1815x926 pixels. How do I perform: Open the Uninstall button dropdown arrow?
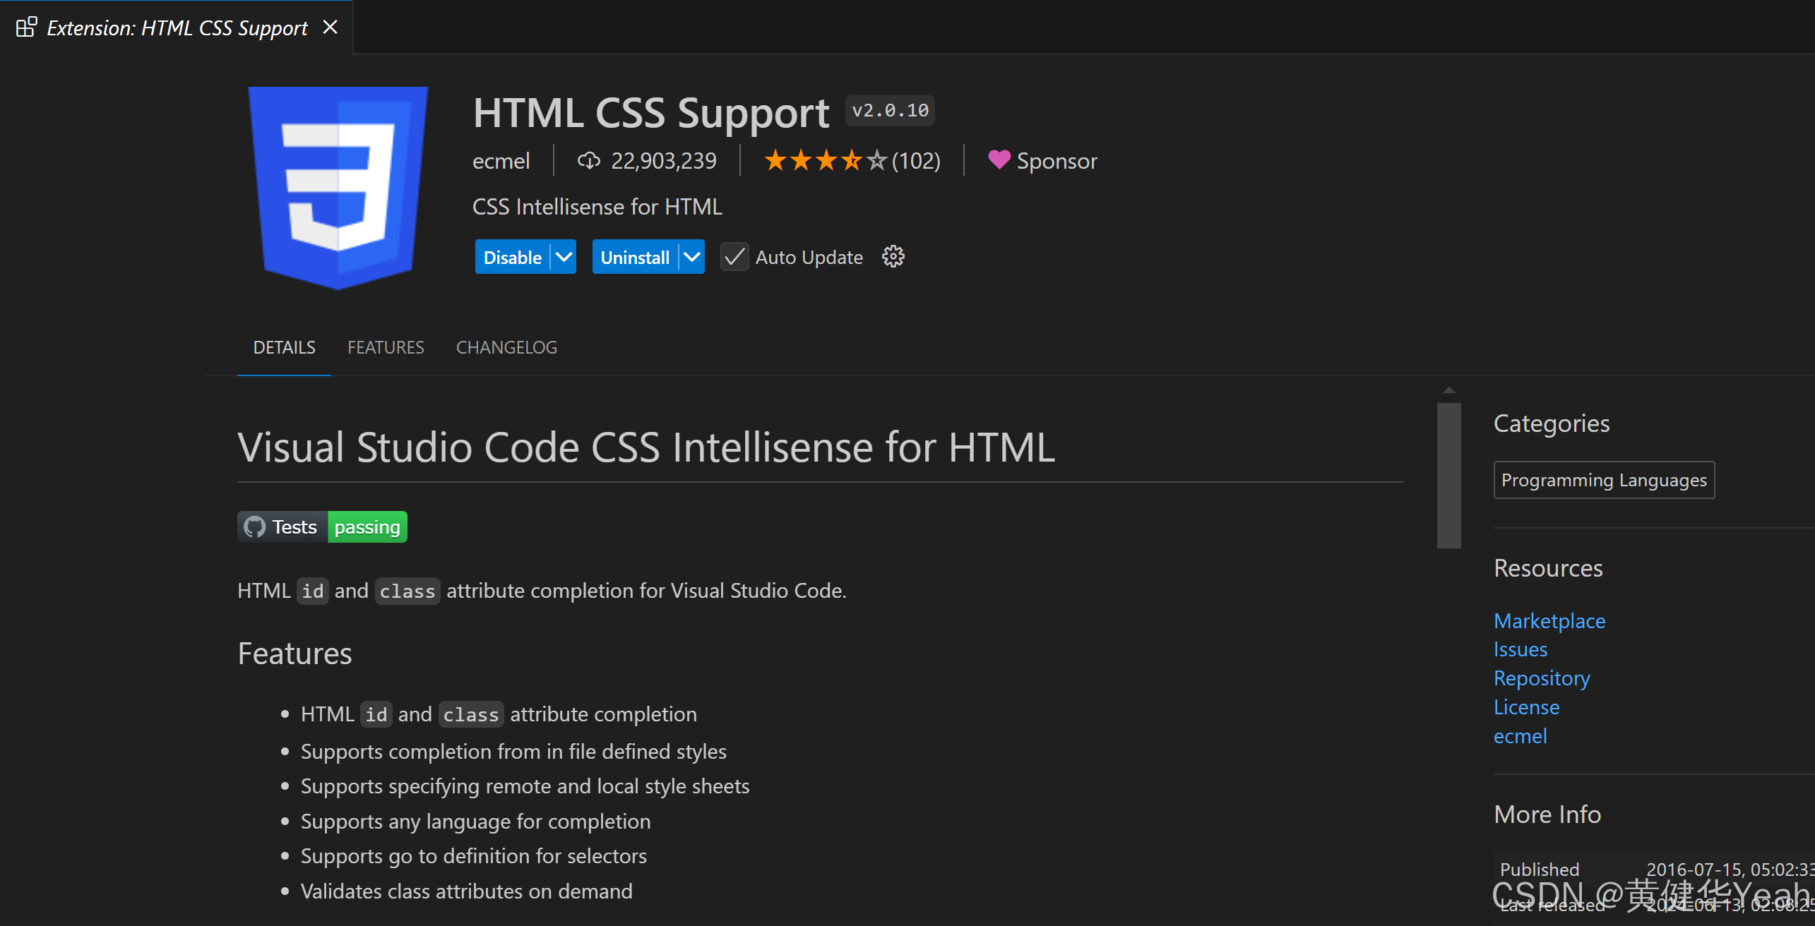click(692, 257)
